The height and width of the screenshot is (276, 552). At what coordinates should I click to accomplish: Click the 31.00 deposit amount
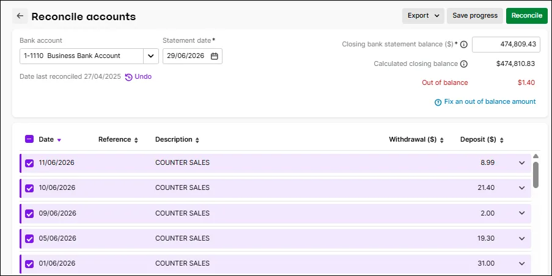coord(486,263)
